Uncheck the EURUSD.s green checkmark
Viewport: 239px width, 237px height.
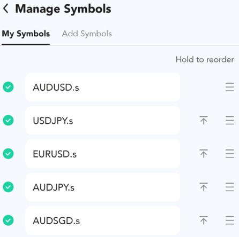tap(8, 154)
